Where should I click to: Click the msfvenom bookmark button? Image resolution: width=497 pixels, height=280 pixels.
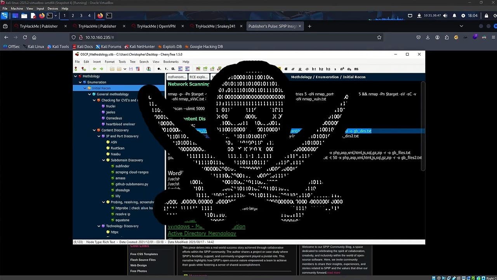click(x=177, y=77)
